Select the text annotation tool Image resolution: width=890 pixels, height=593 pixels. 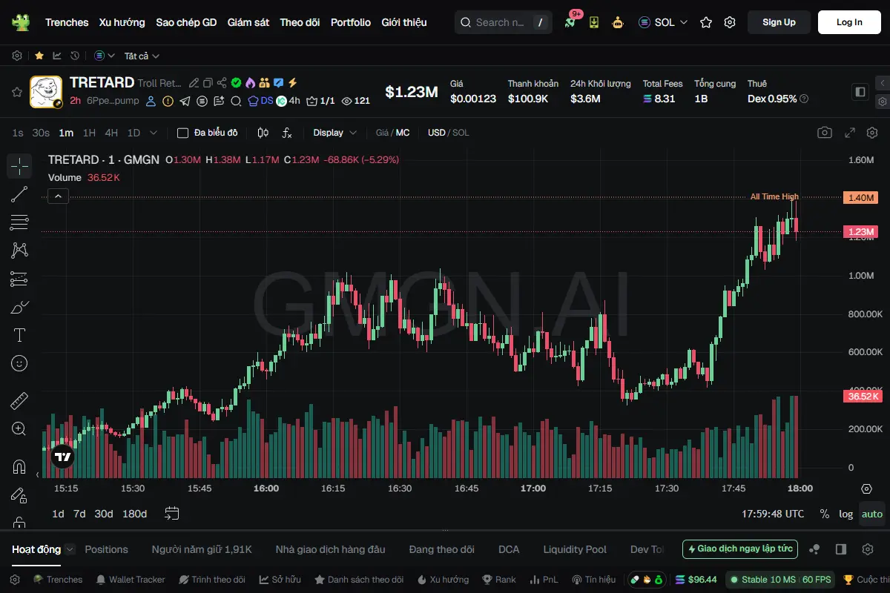(19, 335)
